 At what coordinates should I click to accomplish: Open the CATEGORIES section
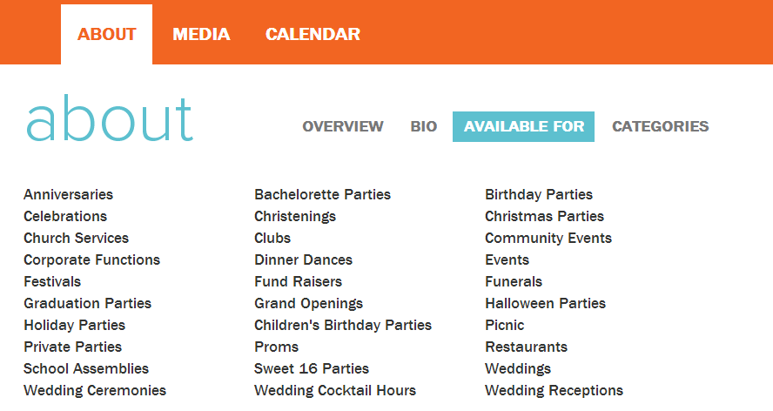point(660,126)
